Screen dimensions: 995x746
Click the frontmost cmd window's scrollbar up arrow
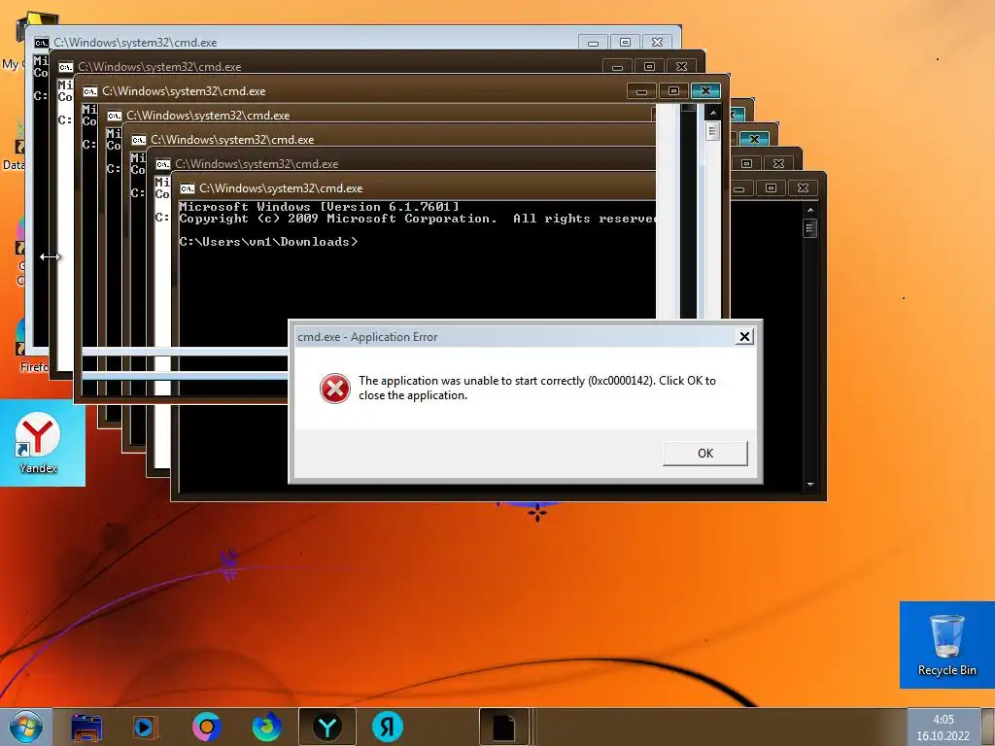pyautogui.click(x=809, y=210)
